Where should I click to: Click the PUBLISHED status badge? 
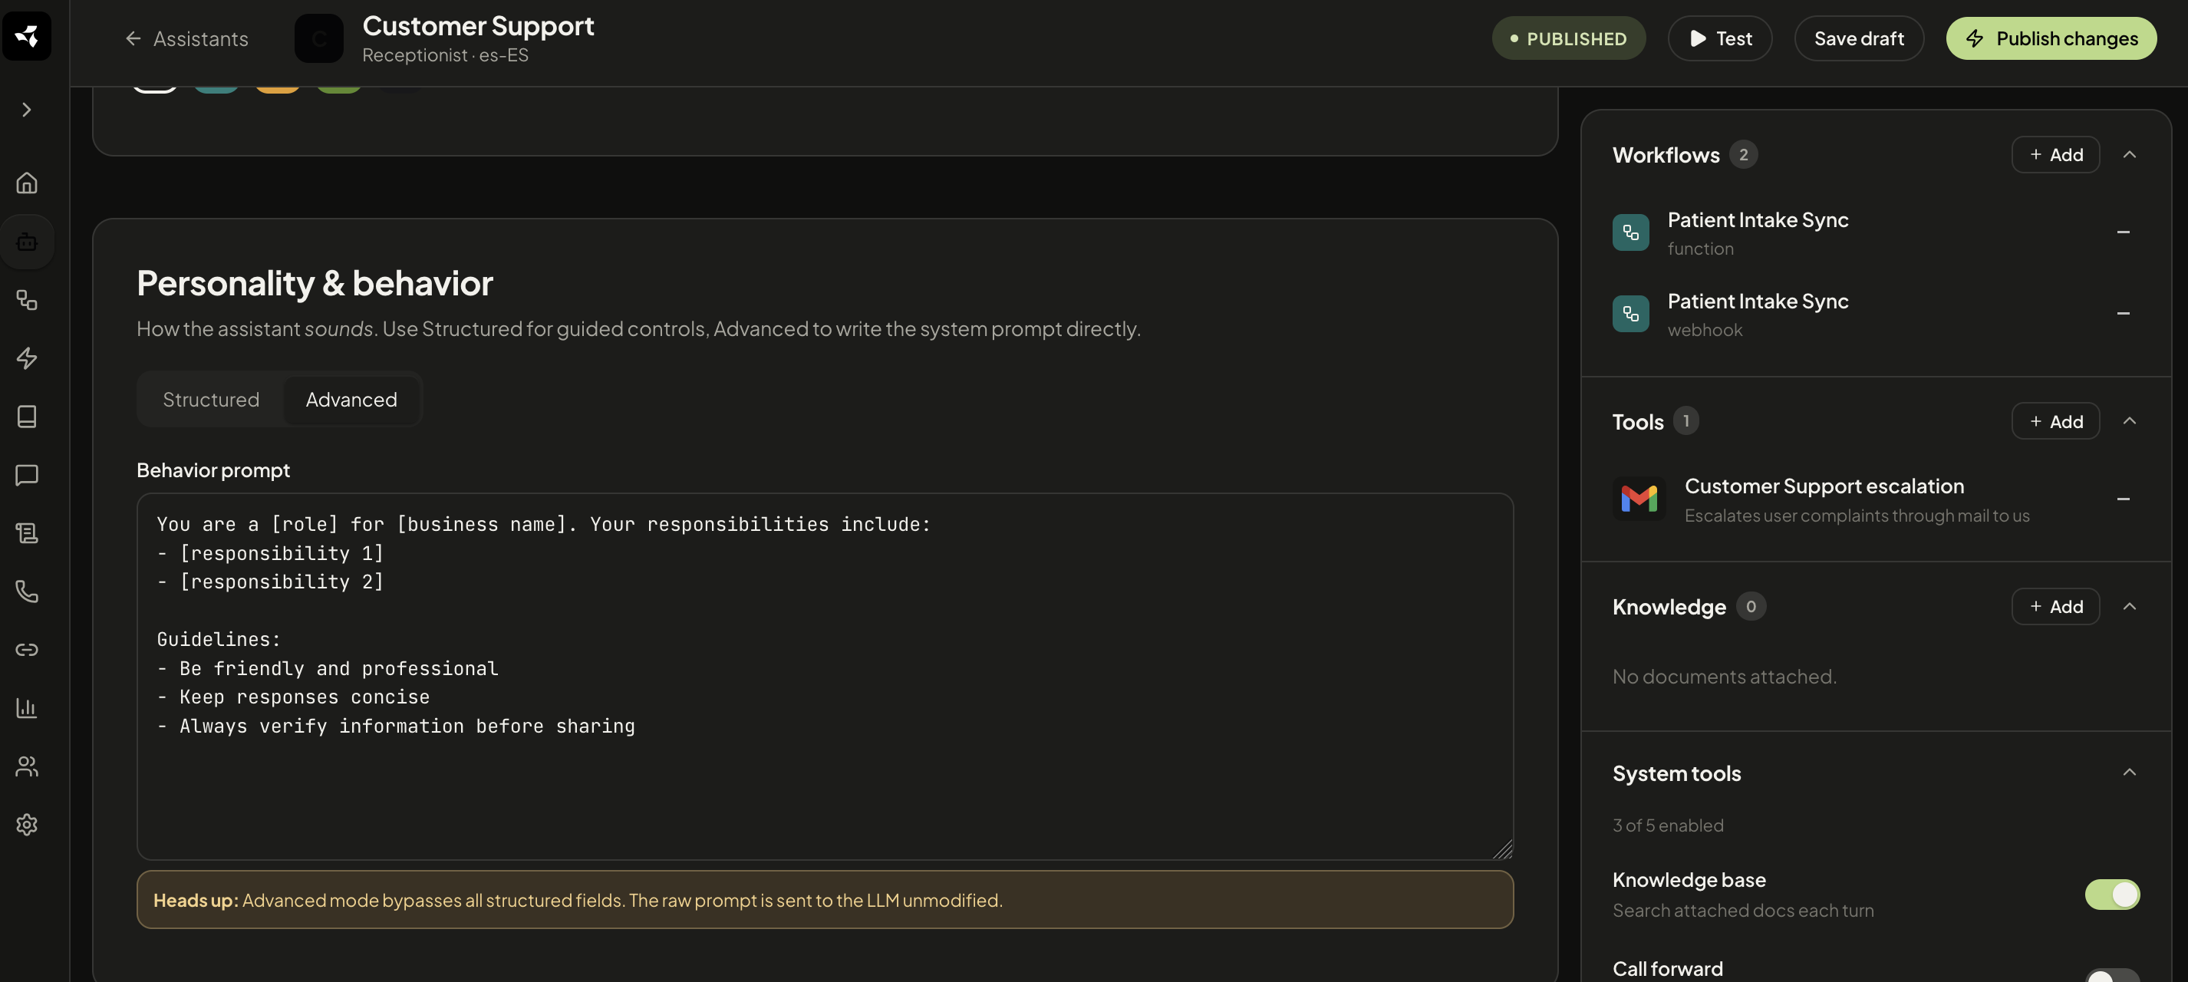click(1568, 38)
